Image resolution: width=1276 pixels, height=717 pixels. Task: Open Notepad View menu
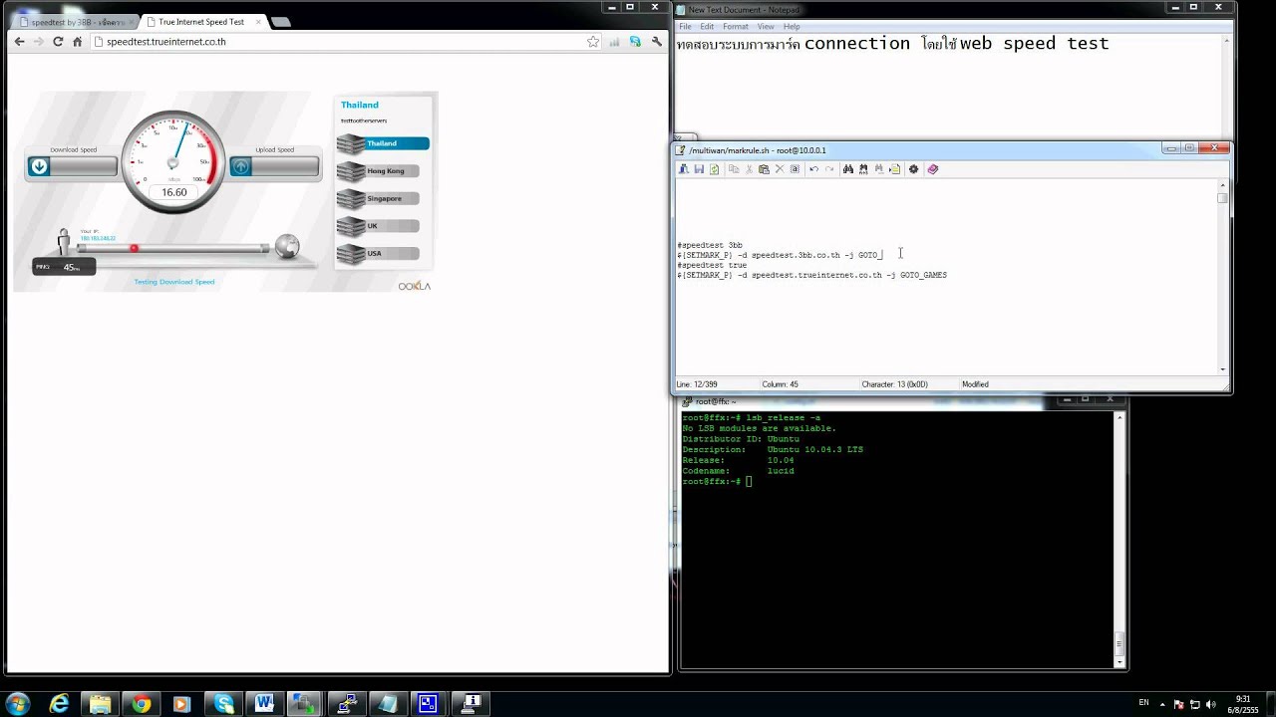click(x=766, y=27)
